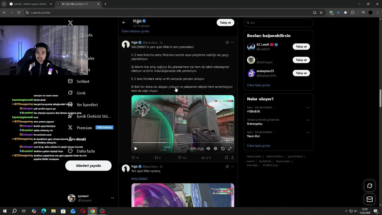Viewport: 382px width, 215px height.
Task: Expand the video to fullscreen
Action: tap(230, 148)
